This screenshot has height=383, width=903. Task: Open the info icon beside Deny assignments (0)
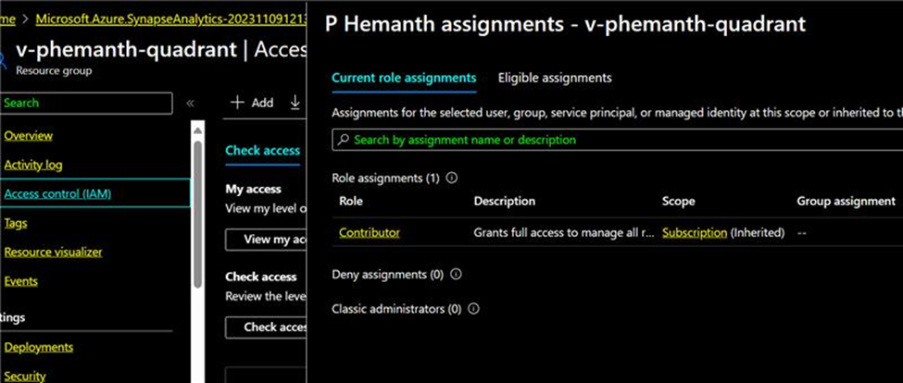pos(456,275)
